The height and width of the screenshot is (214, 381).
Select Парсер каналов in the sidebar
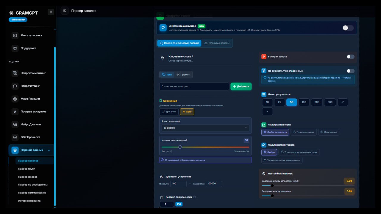tap(35, 161)
